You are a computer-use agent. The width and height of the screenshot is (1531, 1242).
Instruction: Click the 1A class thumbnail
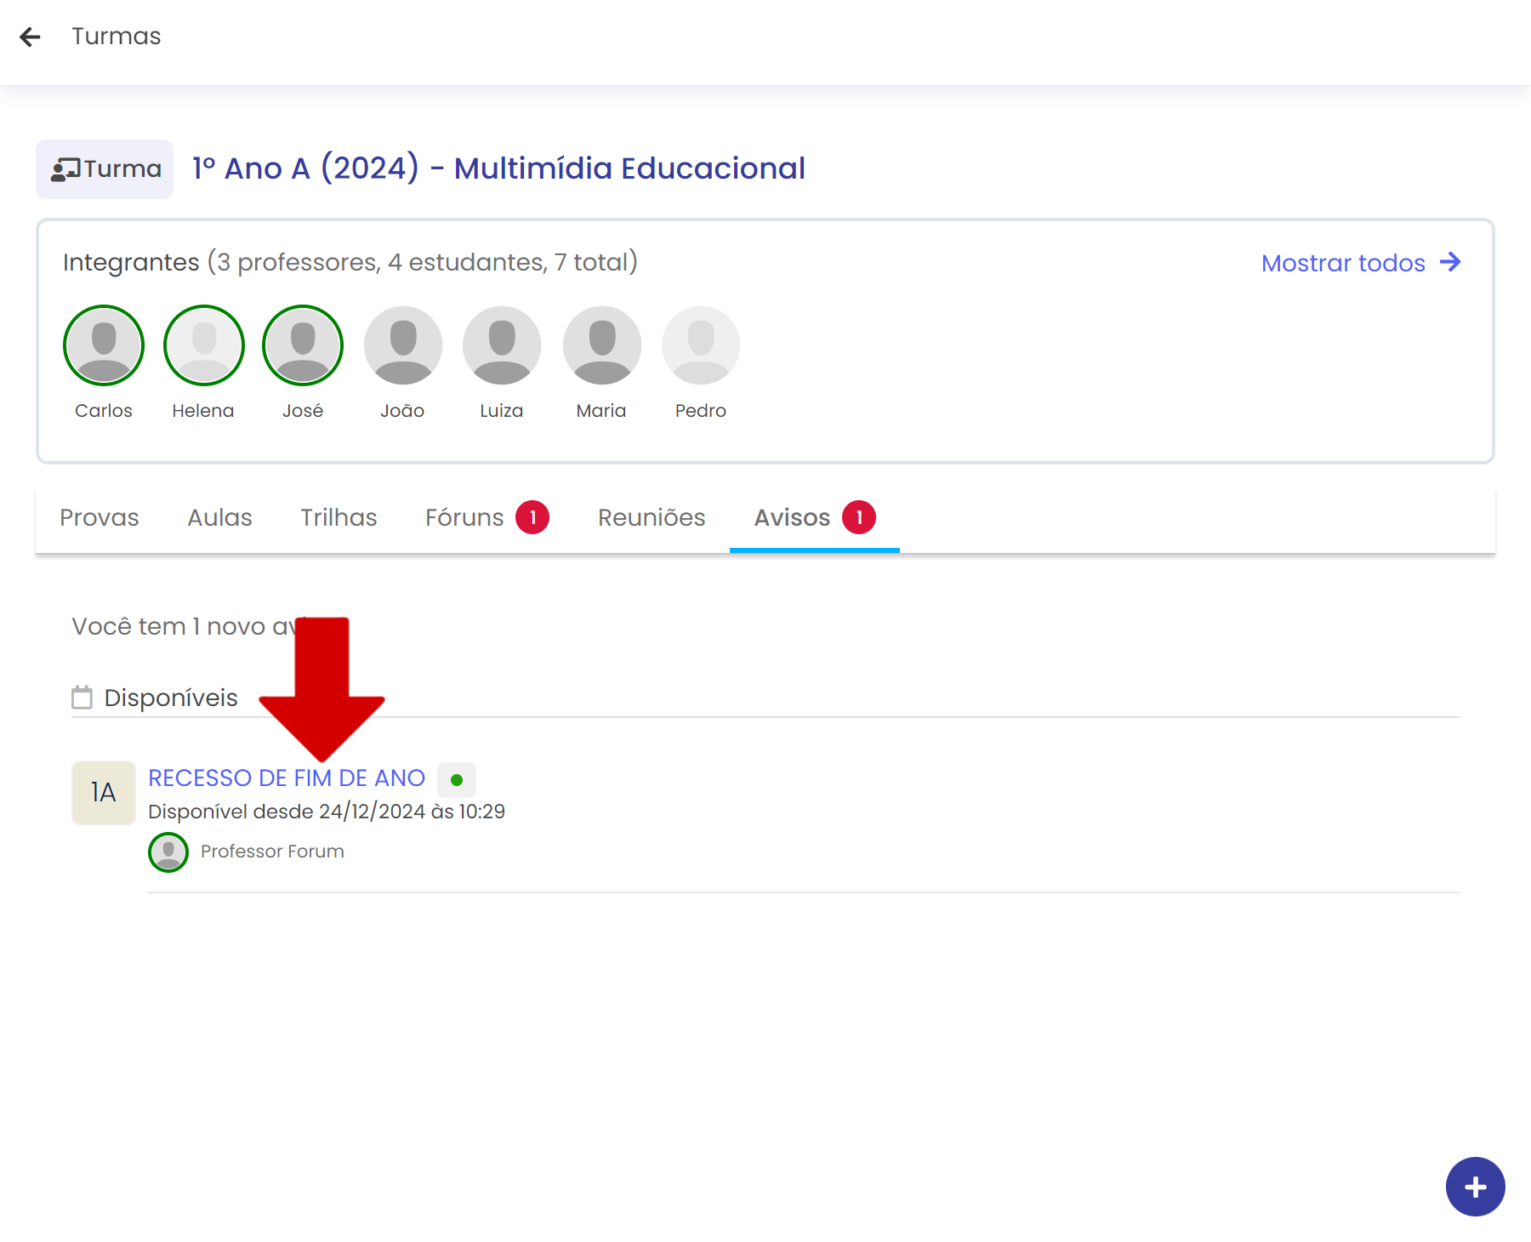click(x=104, y=793)
